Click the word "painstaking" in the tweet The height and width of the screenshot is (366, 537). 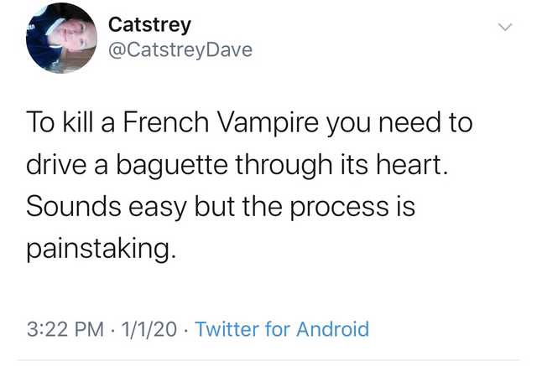coord(98,249)
